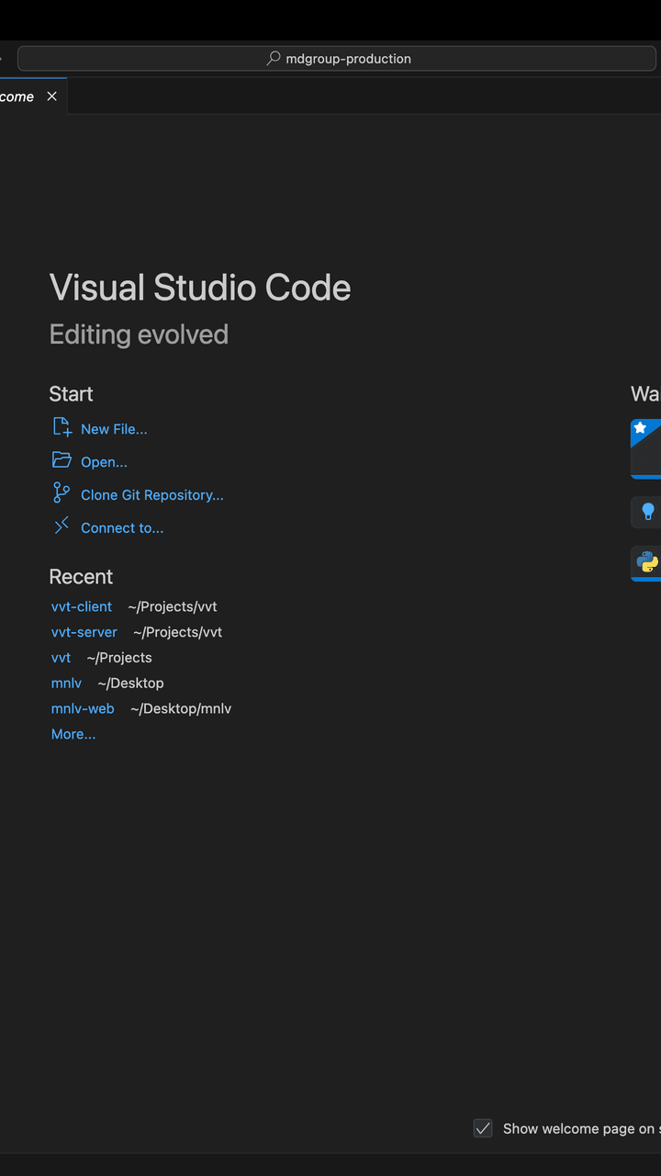Close the Welcome tab
Screen dimensions: 661x1176
coord(52,96)
